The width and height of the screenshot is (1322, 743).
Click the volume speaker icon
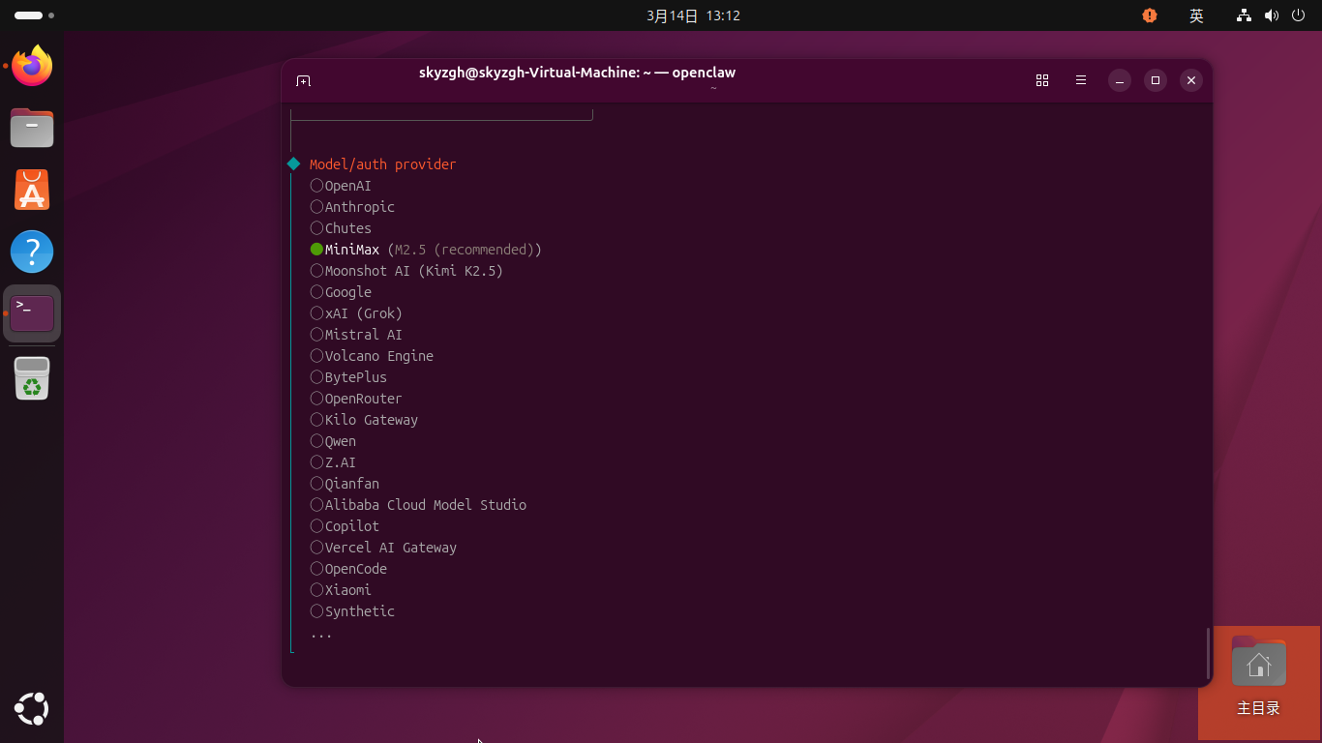click(1271, 15)
